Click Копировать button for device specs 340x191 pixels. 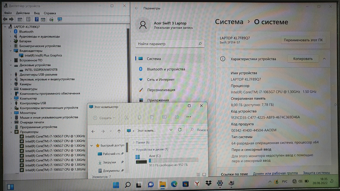click(x=303, y=59)
